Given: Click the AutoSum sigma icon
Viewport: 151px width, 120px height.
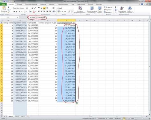Looking at the screenshot, I should (x=116, y=7).
